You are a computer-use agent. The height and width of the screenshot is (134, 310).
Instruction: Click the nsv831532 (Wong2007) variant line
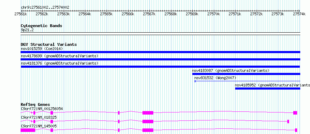click(247, 81)
